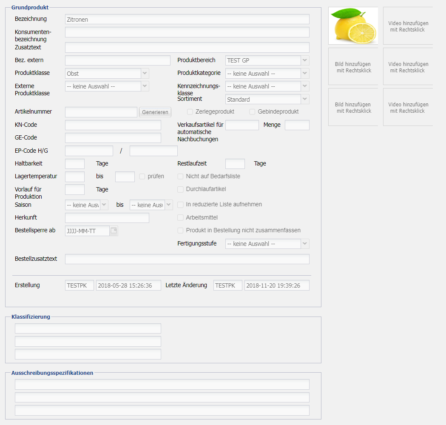Click the Bezeichnung field containing Zitronen
446x425 pixels.
coord(187,19)
